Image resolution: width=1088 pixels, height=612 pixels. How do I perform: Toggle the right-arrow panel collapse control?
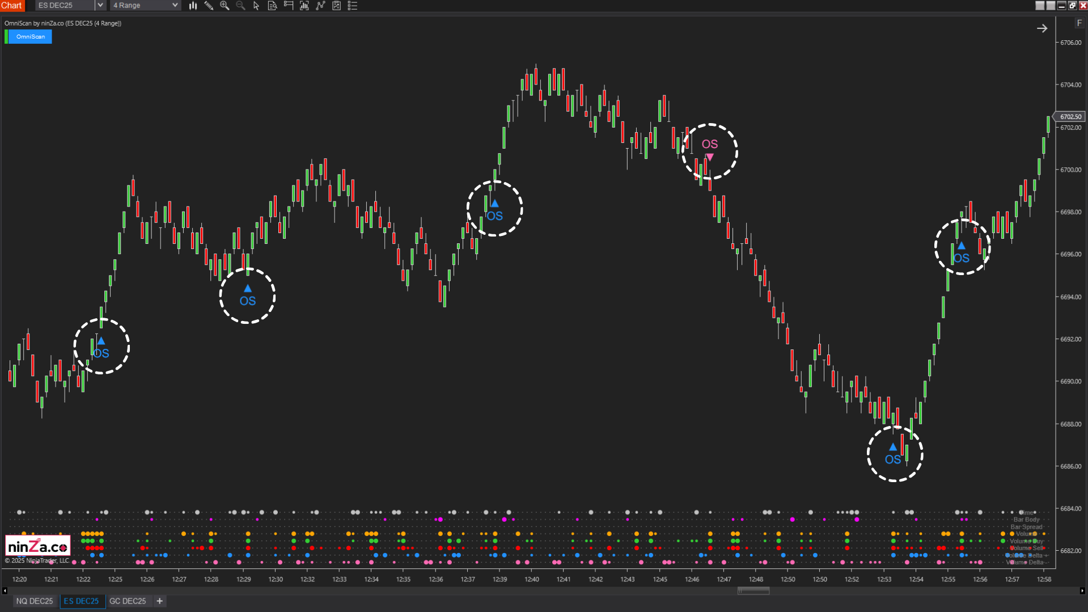(1043, 28)
